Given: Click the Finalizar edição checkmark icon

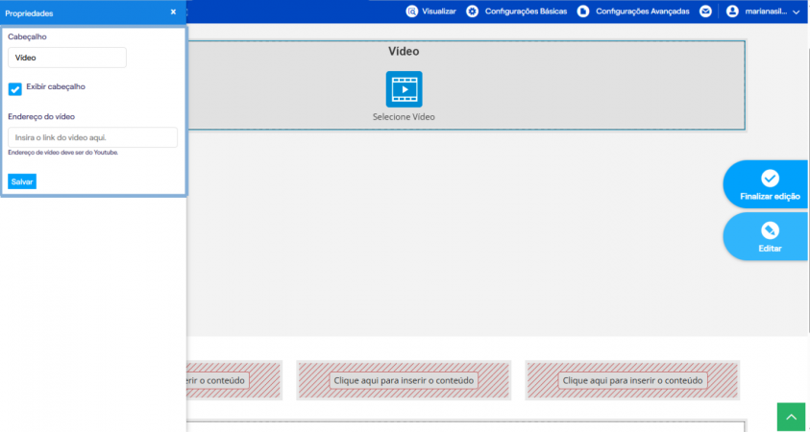Looking at the screenshot, I should tap(770, 178).
